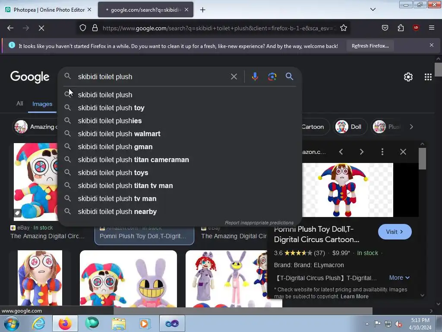Image resolution: width=442 pixels, height=332 pixels.
Task: Select the Amazing filter chip
Action: 35,127
